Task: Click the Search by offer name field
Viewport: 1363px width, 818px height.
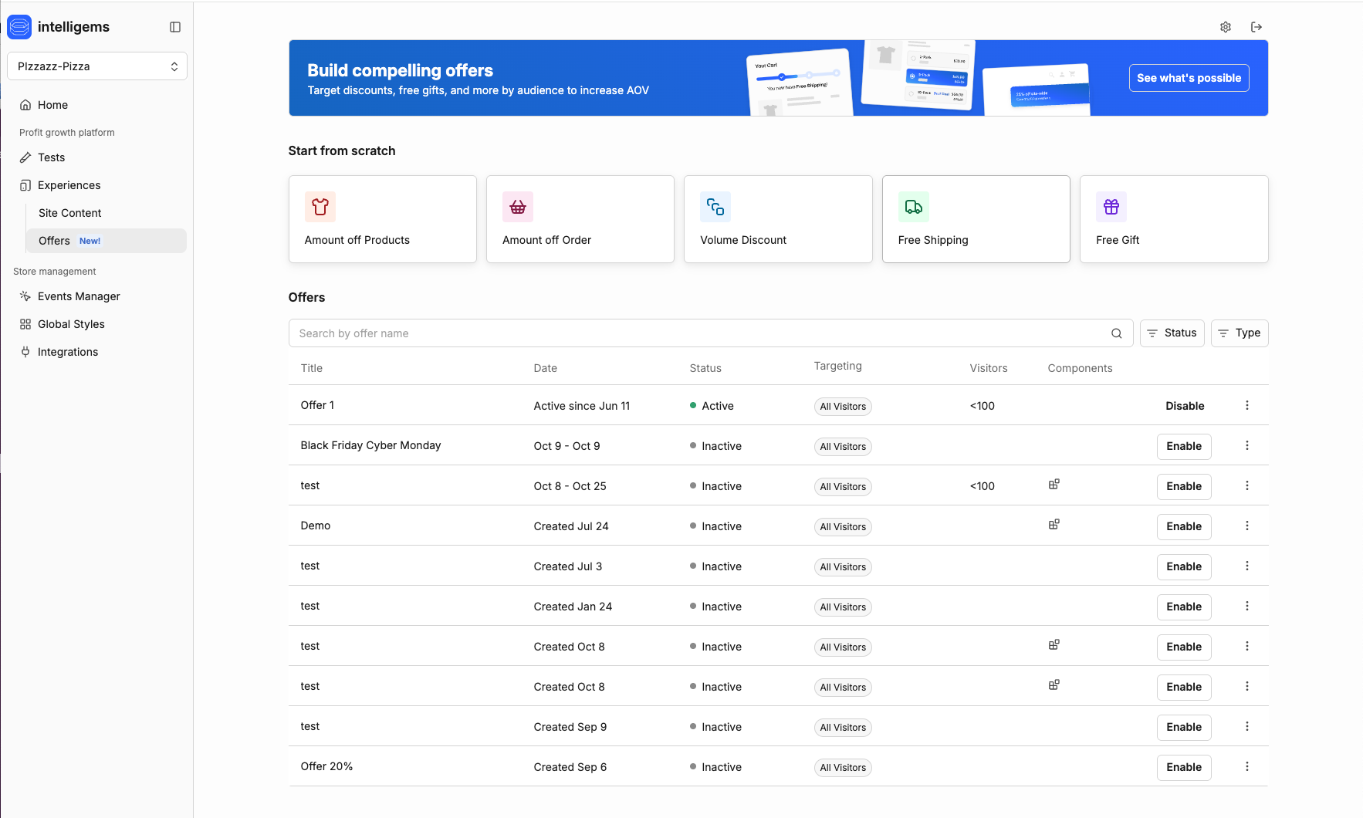Action: [x=695, y=333]
